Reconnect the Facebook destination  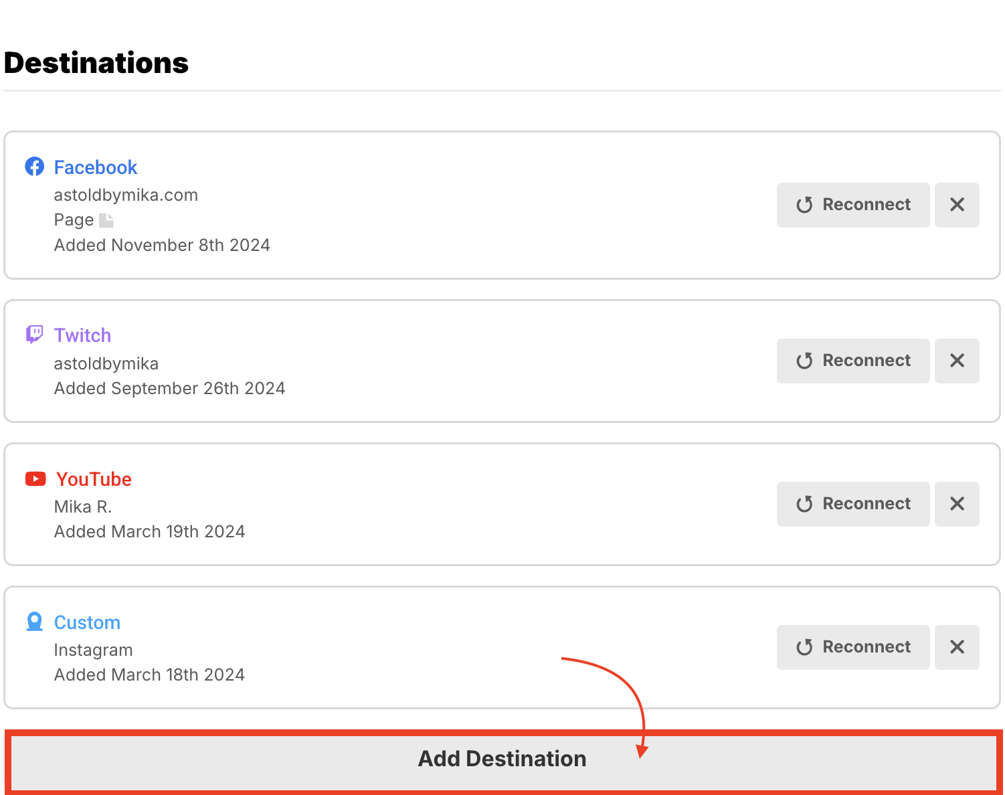click(853, 205)
